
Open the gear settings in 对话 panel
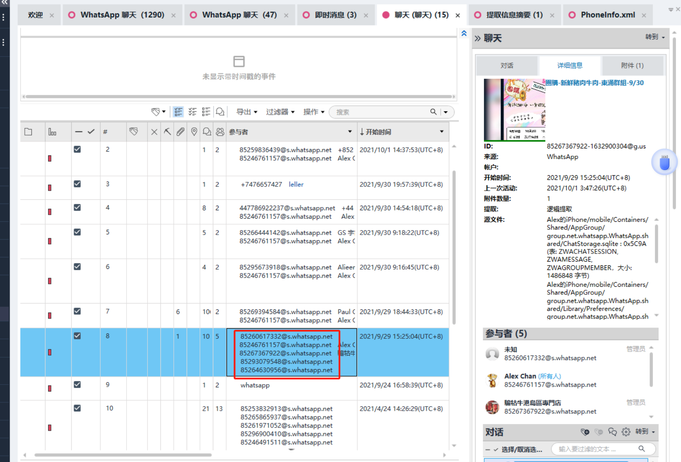[626, 432]
